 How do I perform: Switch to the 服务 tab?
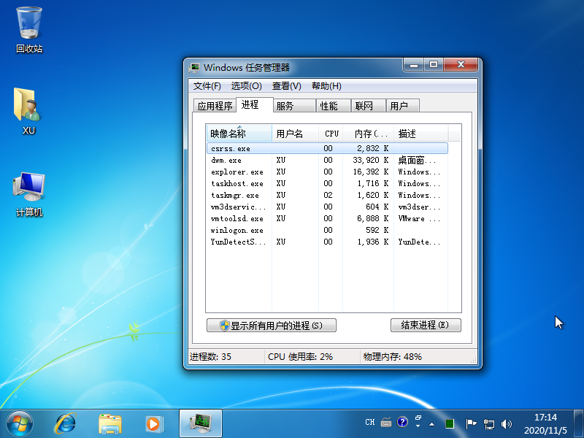tap(285, 106)
